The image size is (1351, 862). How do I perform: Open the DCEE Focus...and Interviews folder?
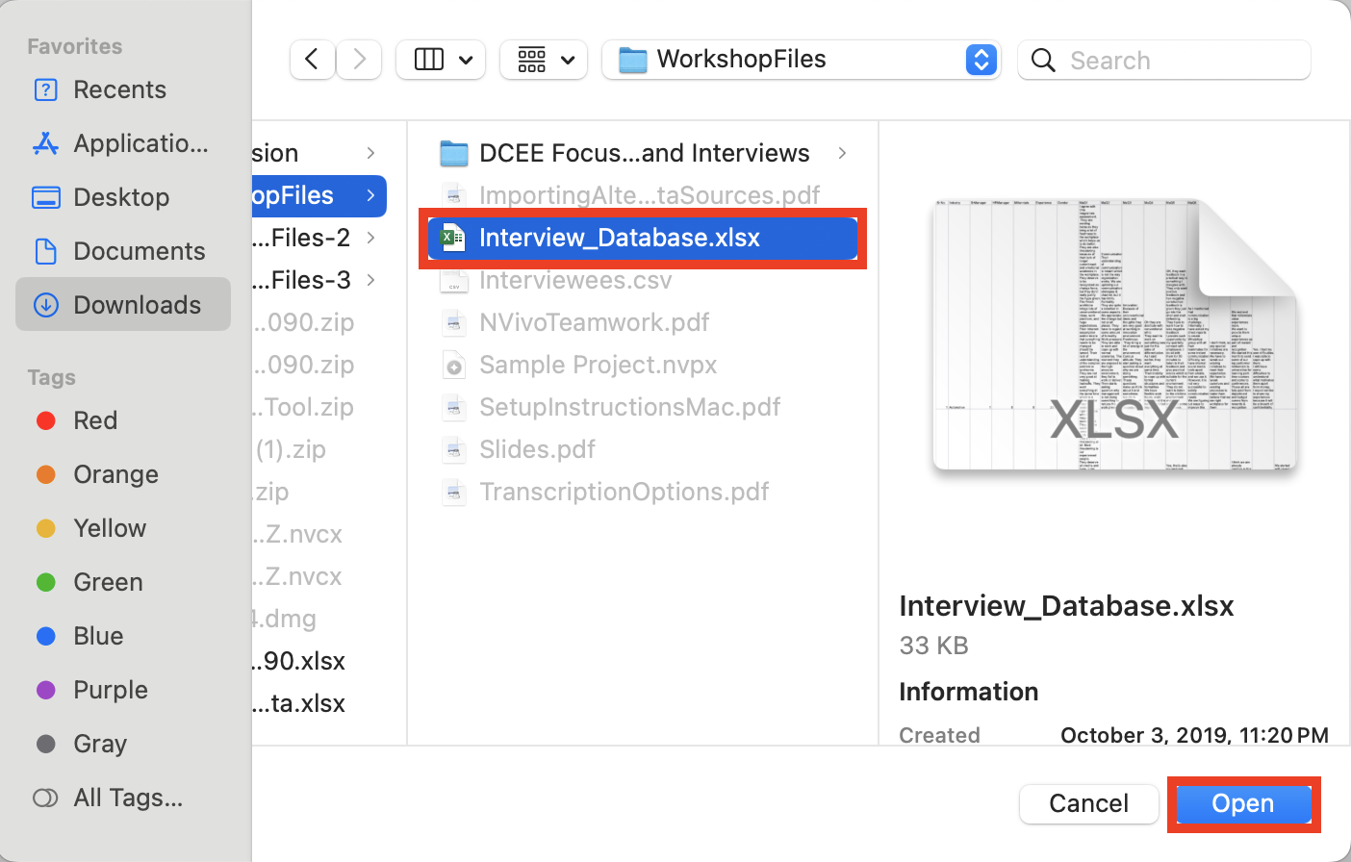pyautogui.click(x=642, y=153)
